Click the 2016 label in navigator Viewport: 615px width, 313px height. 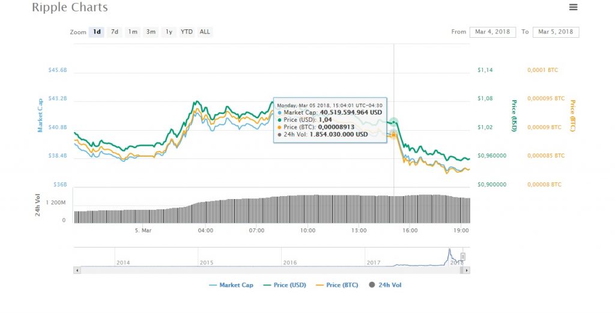coord(290,263)
